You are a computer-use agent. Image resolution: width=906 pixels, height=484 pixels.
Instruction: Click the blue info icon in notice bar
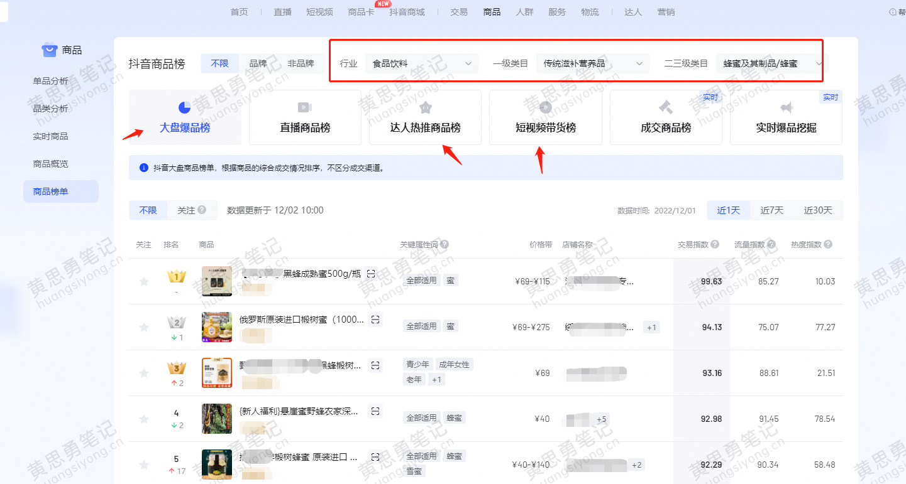(x=143, y=168)
